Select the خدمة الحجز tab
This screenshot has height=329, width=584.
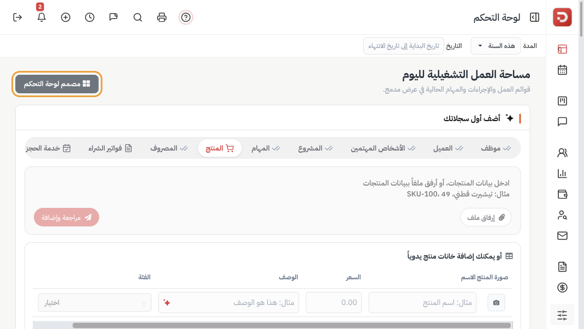(49, 148)
